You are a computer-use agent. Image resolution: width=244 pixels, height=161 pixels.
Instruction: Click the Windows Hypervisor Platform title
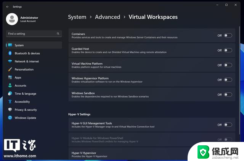(x=90, y=78)
